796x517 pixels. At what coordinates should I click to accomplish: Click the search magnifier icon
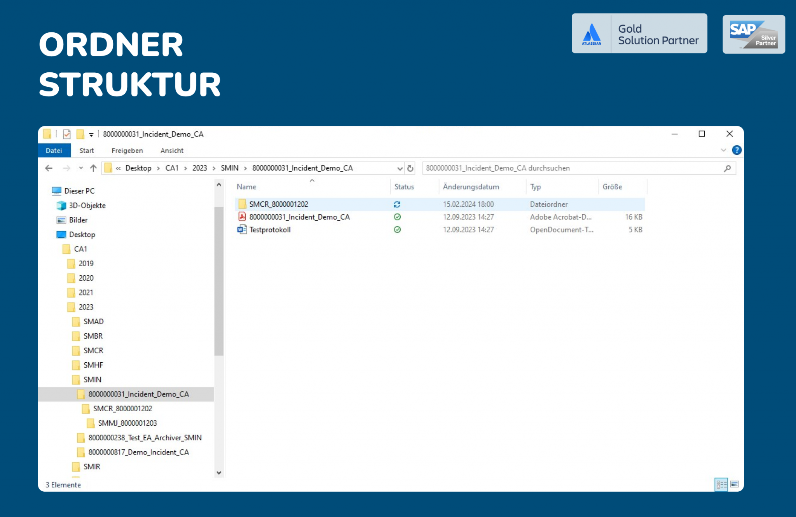pos(728,168)
